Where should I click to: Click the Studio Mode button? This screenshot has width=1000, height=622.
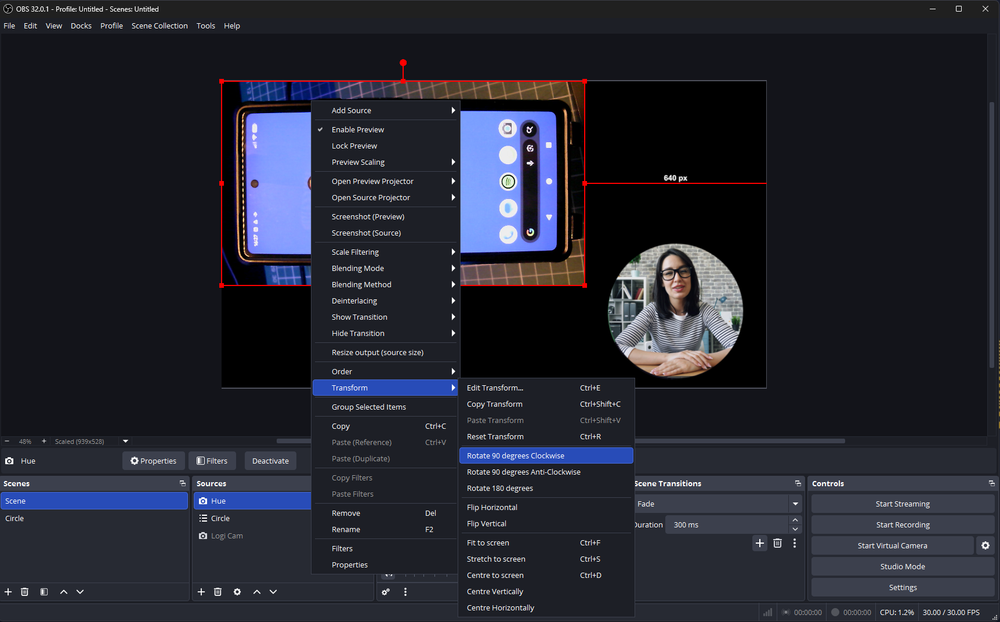coord(903,566)
